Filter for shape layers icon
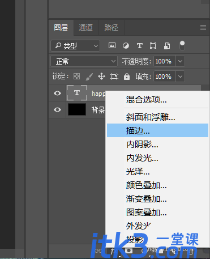Image resolution: width=210 pixels, height=259 pixels. click(153, 46)
